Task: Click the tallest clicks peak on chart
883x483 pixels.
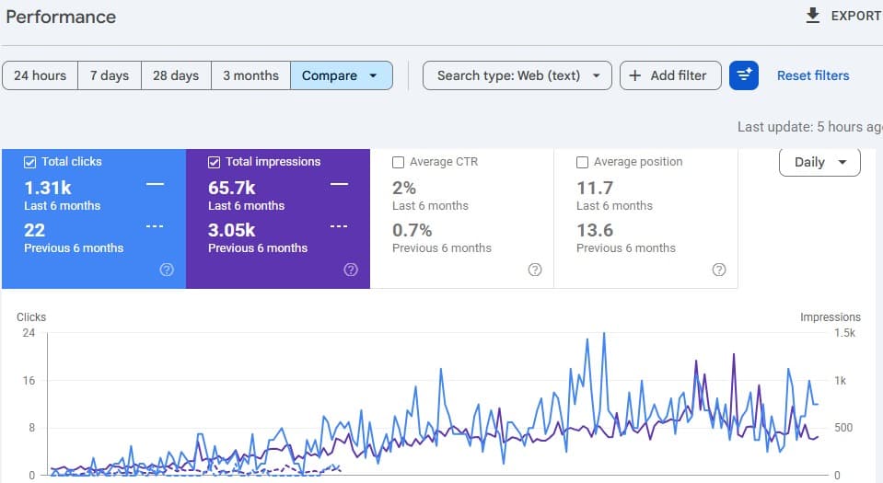Action: point(604,334)
